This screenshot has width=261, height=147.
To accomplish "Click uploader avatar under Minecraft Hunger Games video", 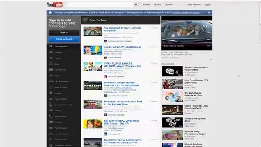I will [106, 96].
